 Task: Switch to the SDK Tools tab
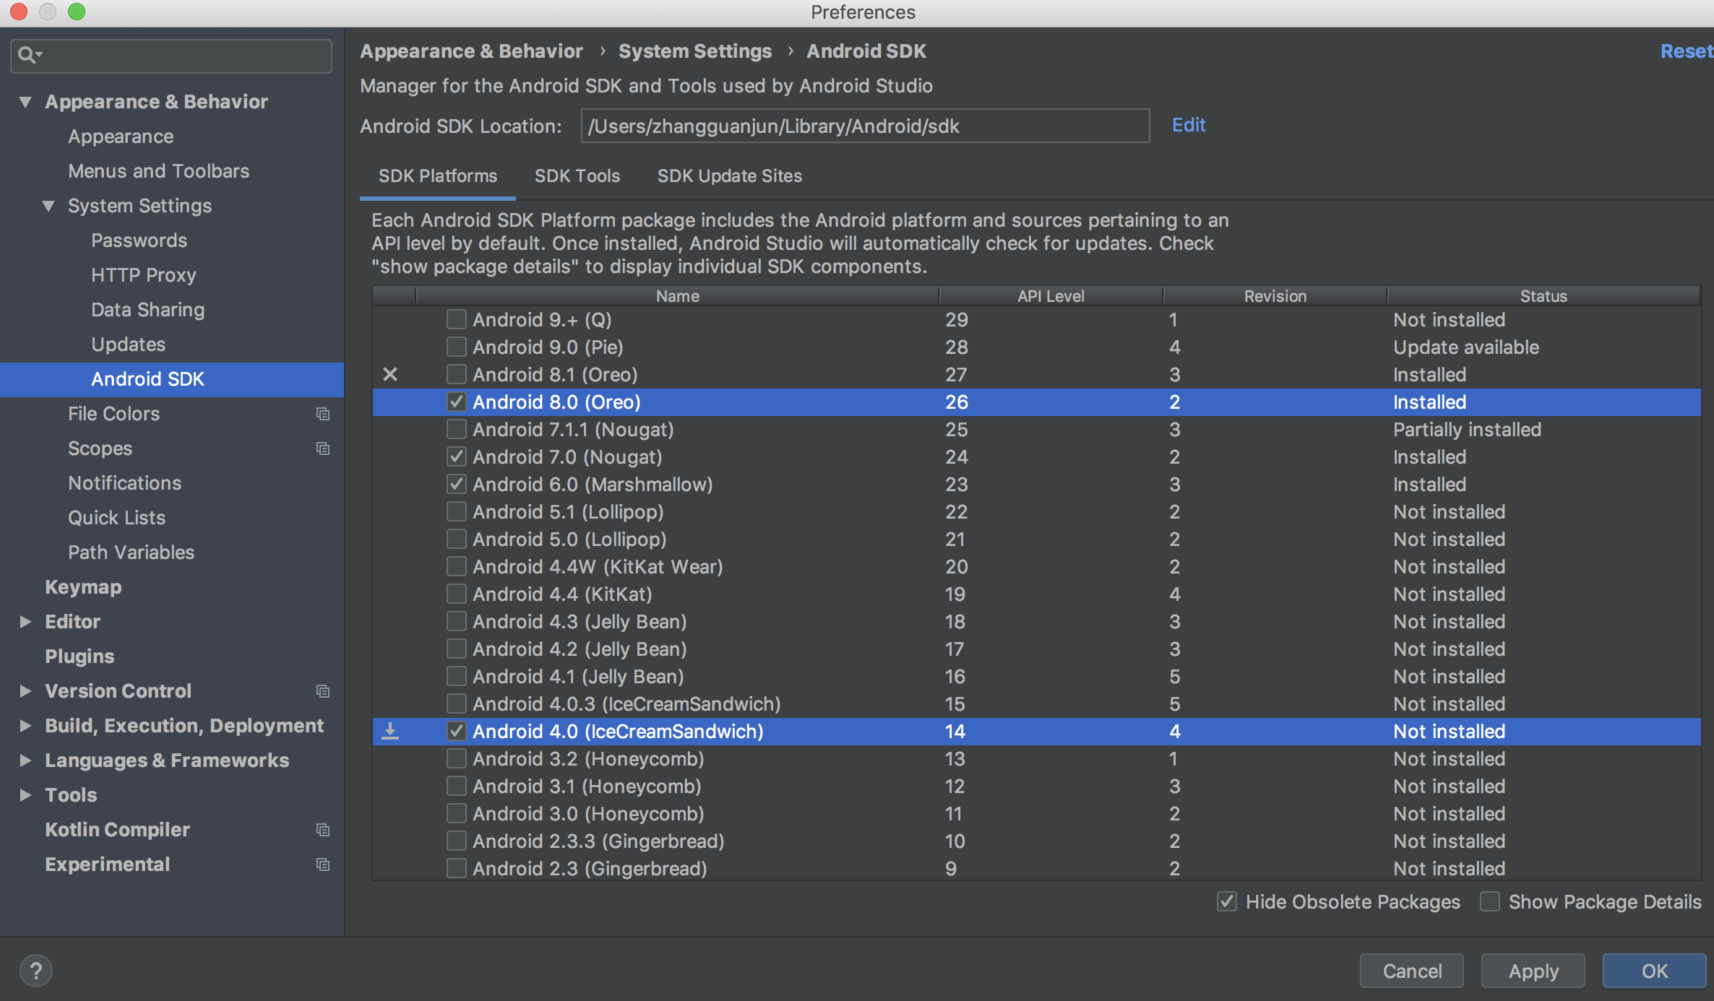point(577,176)
